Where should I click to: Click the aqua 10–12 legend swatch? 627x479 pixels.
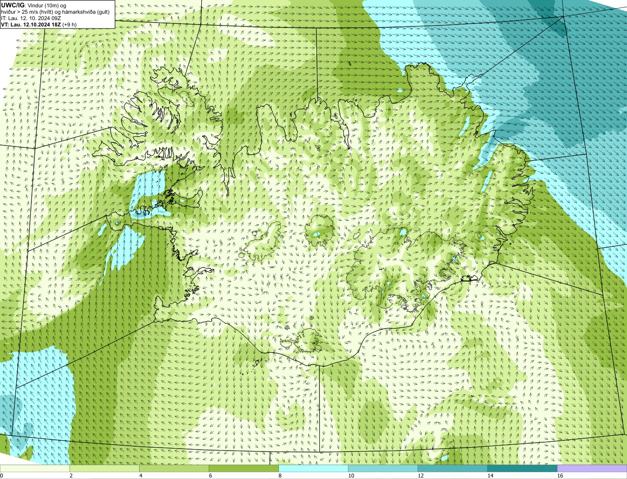383,468
